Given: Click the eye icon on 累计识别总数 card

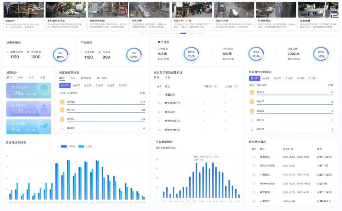Looking at the screenshot, I should [x=44, y=88].
